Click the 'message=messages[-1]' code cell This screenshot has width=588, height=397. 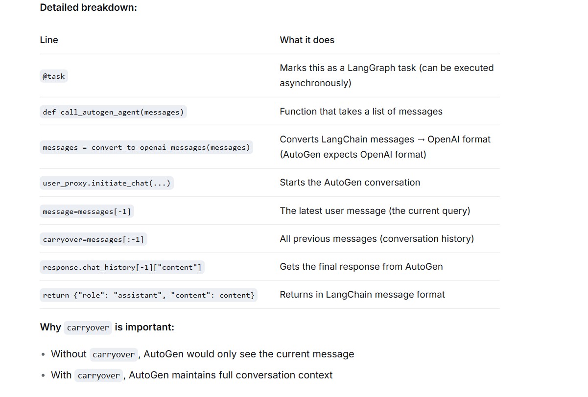(x=87, y=211)
